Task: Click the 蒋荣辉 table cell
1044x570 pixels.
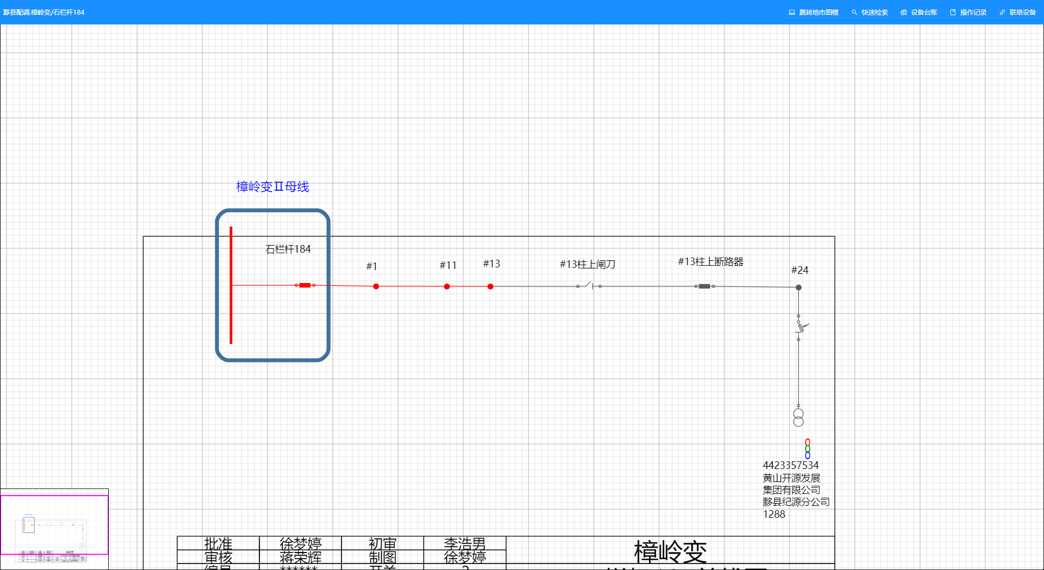Action: point(300,557)
